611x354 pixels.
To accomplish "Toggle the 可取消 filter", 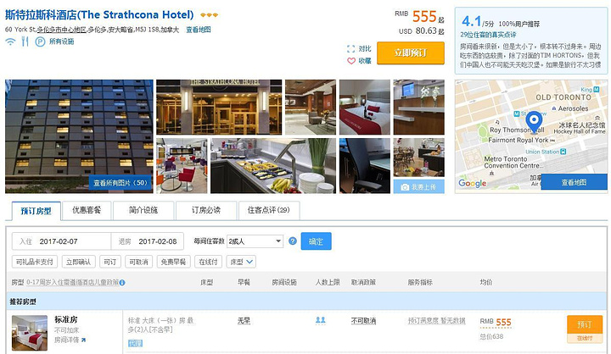I will pos(138,262).
